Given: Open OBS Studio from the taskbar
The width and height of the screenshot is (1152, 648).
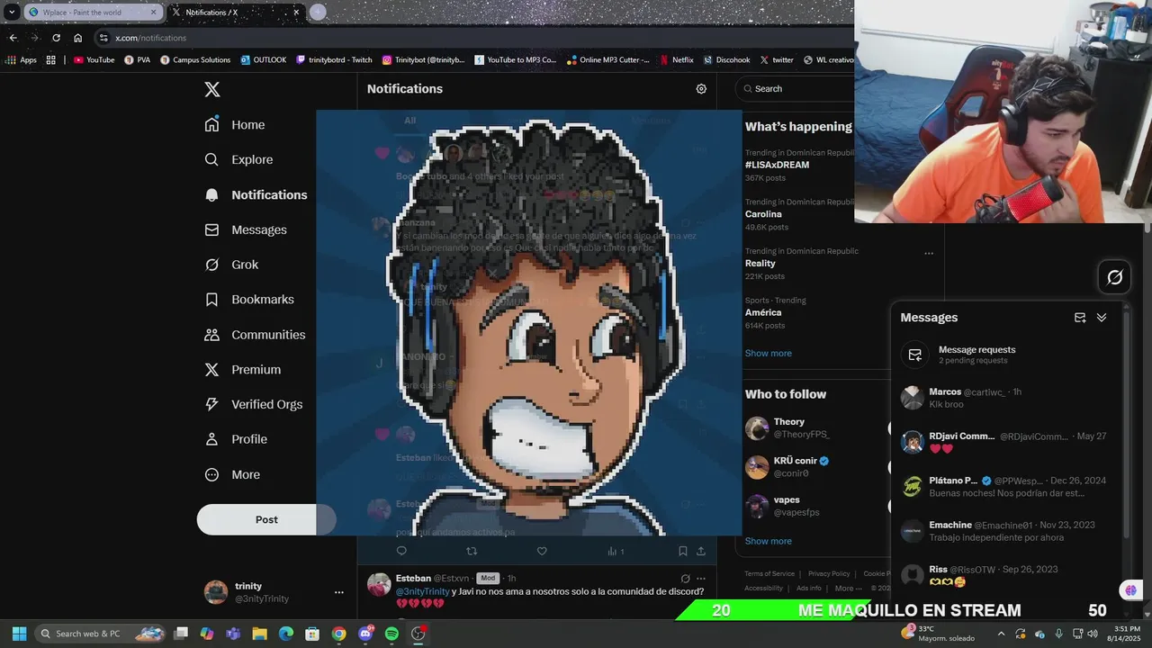Looking at the screenshot, I should point(418,634).
